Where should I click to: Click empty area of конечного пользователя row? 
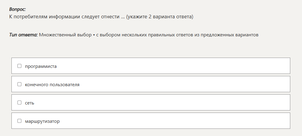coord(181,84)
